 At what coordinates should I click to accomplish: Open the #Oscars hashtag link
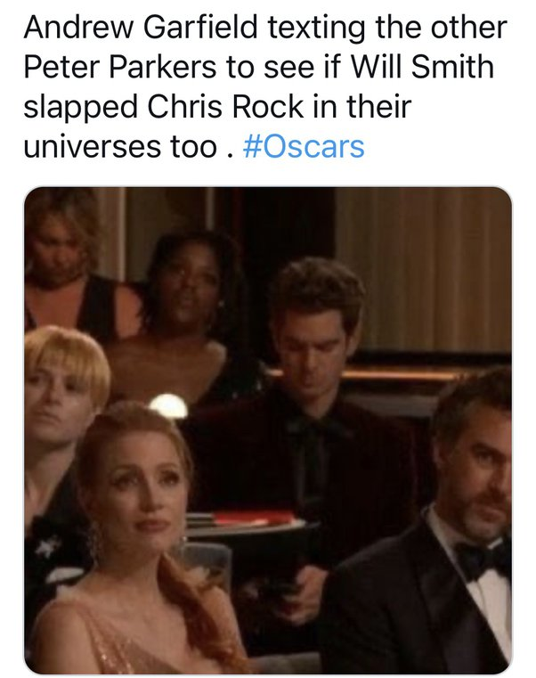pyautogui.click(x=304, y=147)
